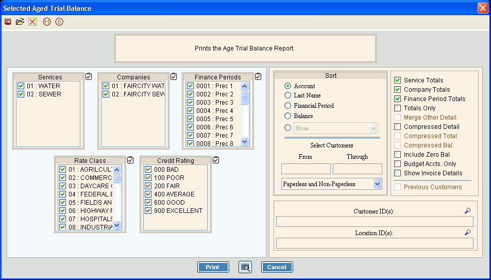
Task: Click the select-all icon beside Services
Action: 89,76
